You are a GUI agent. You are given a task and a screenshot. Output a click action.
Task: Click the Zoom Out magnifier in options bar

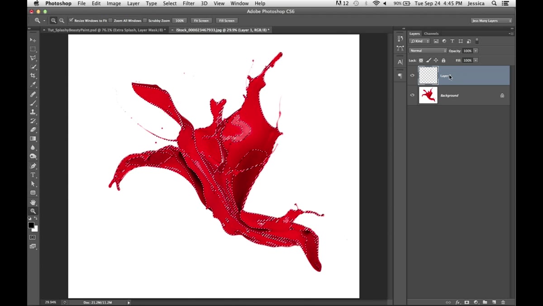coord(62,20)
